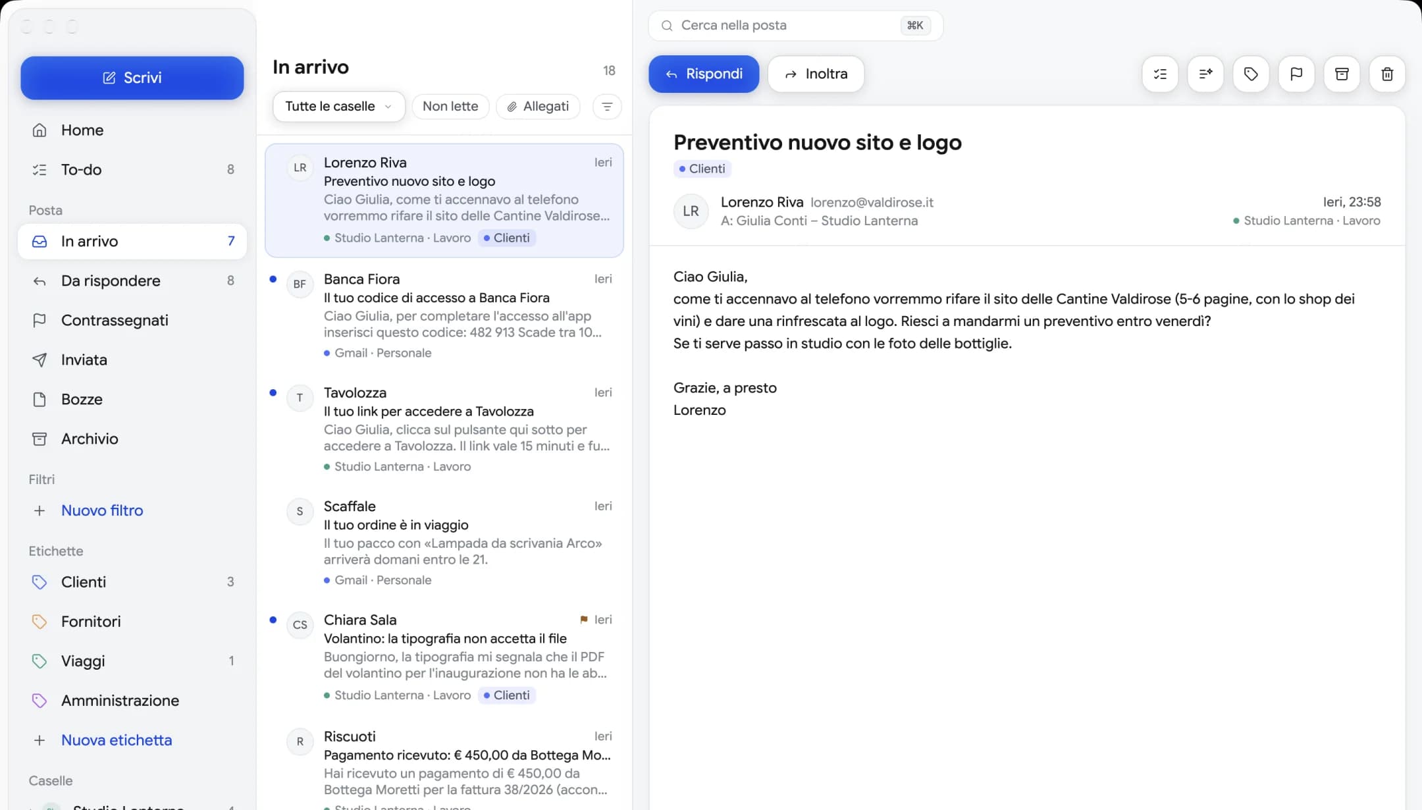Click the Rispondi button
This screenshot has width=1422, height=810.
click(704, 74)
